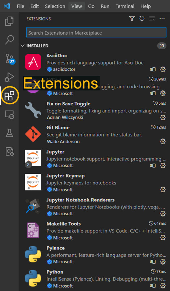Click the wrench thumbnail of Fix on Save Toggle

coord(33,110)
